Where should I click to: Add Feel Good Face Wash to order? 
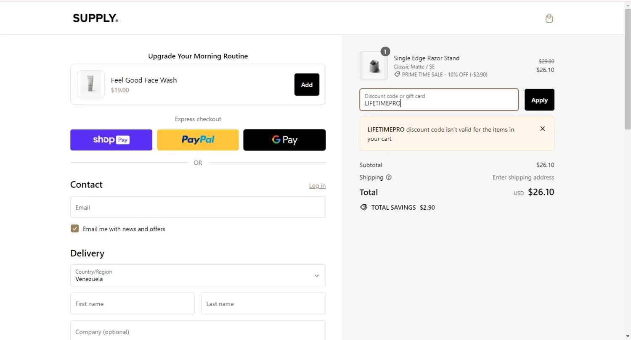click(307, 84)
